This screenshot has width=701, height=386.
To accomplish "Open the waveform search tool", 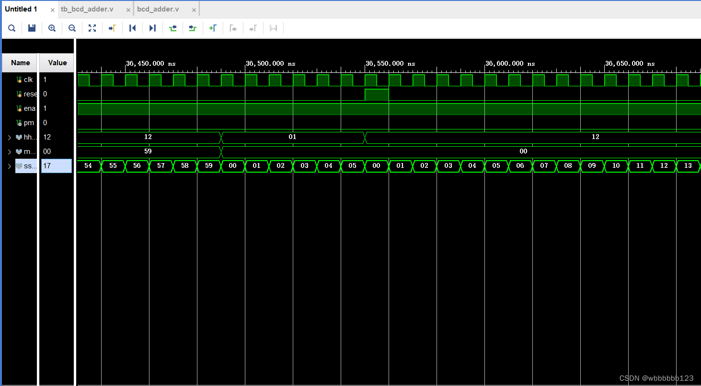I will (11, 28).
